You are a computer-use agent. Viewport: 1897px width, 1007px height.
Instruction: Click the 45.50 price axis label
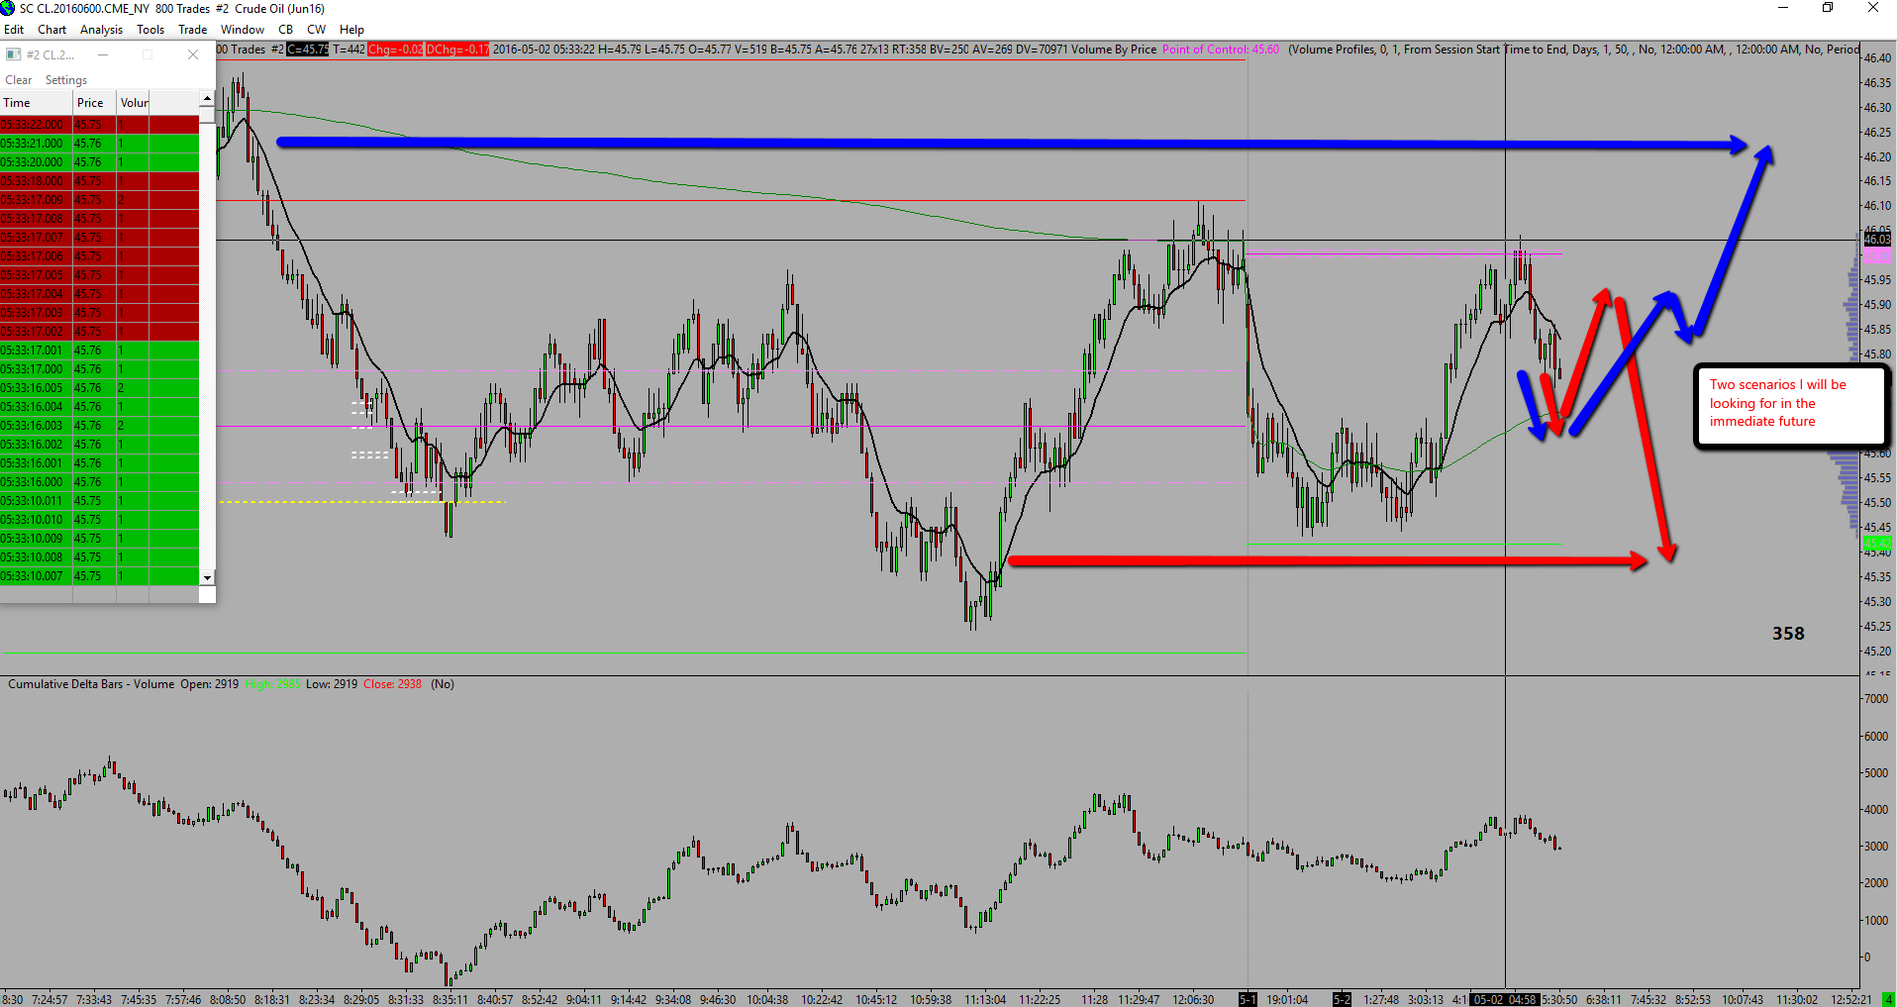(1877, 503)
